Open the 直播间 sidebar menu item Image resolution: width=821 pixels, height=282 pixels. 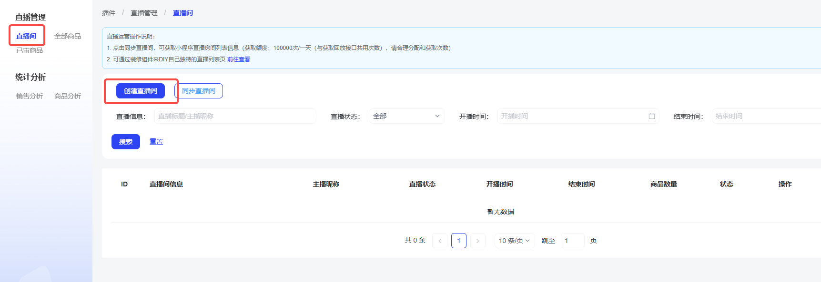coord(26,36)
